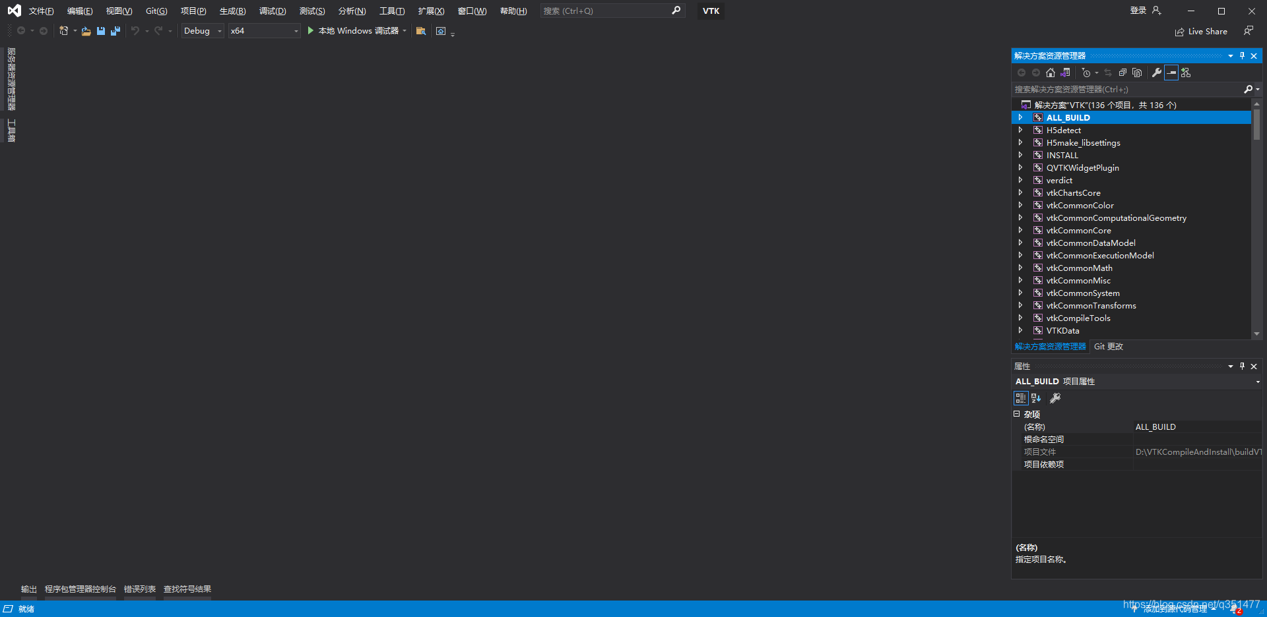Screen dimensions: 1267x617
Task: Click the Undo arrow icon
Action: 135,31
